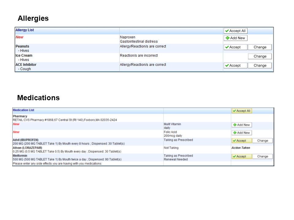Click the Action Taken label for Ativan
This screenshot has height=220, width=294.
point(241,148)
